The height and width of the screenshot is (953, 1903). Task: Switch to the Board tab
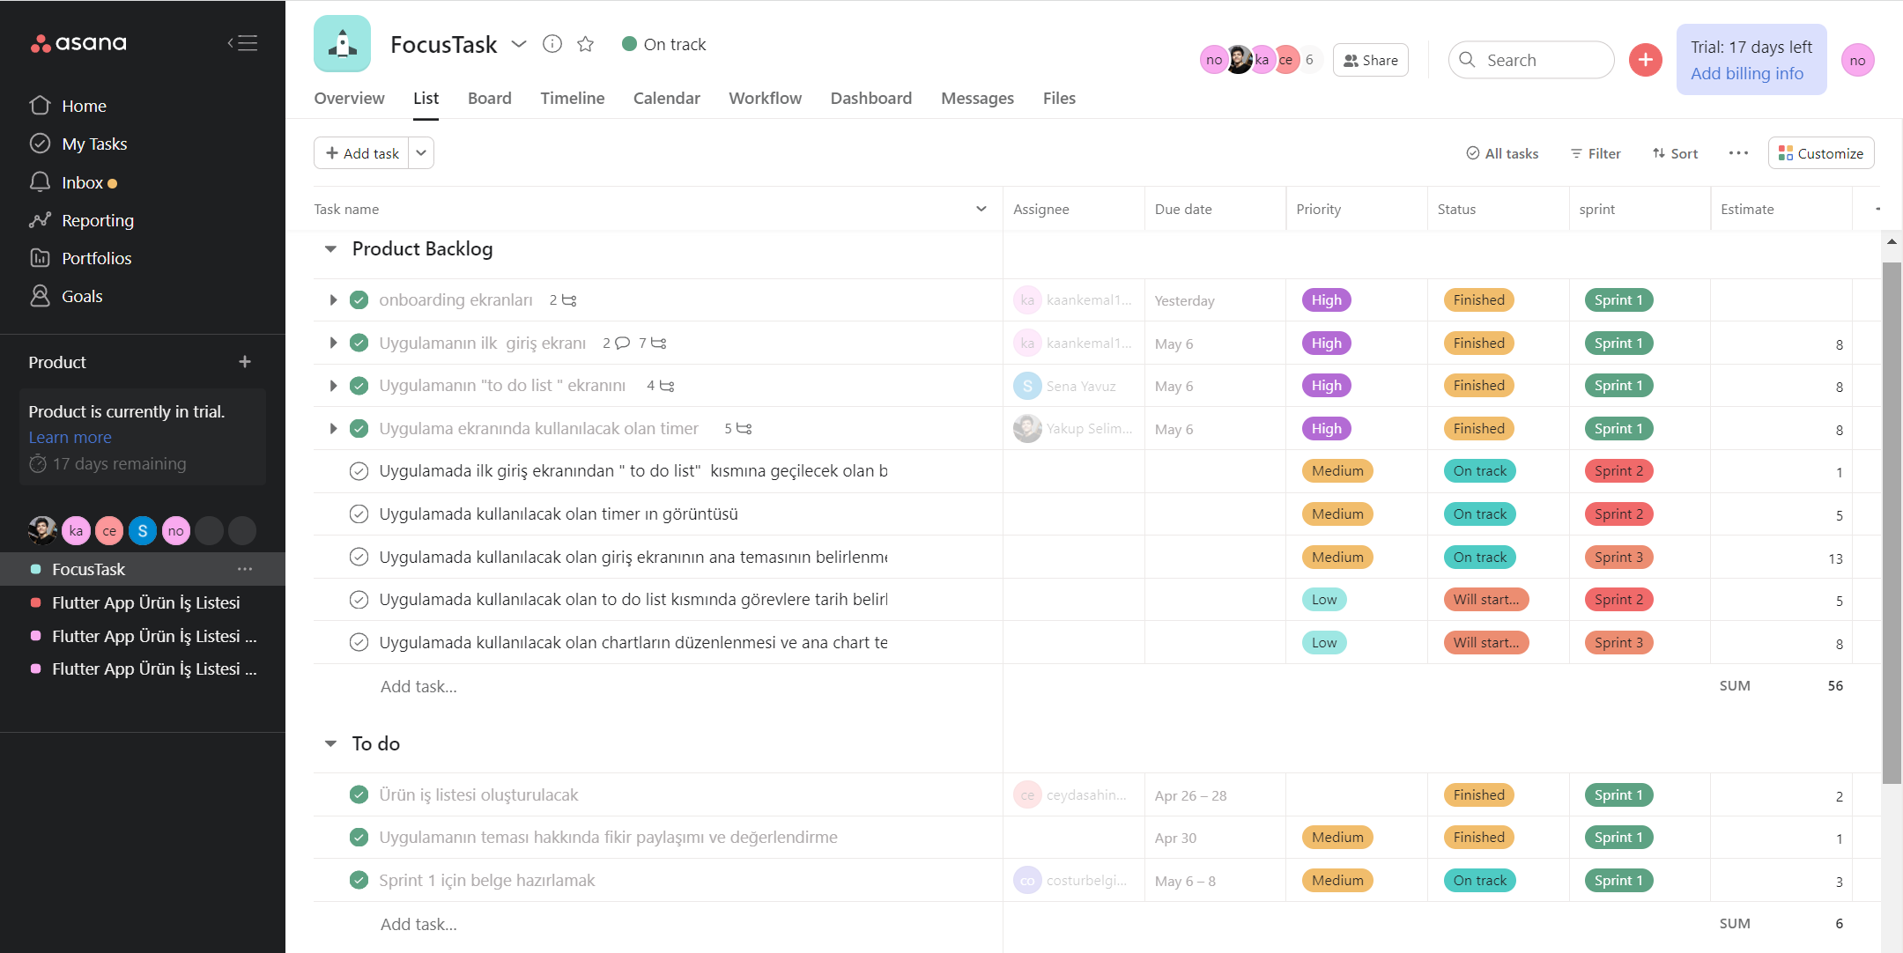(490, 98)
